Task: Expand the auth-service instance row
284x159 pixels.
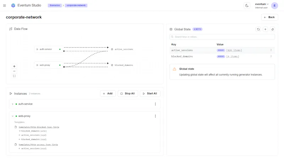Action: point(12,104)
